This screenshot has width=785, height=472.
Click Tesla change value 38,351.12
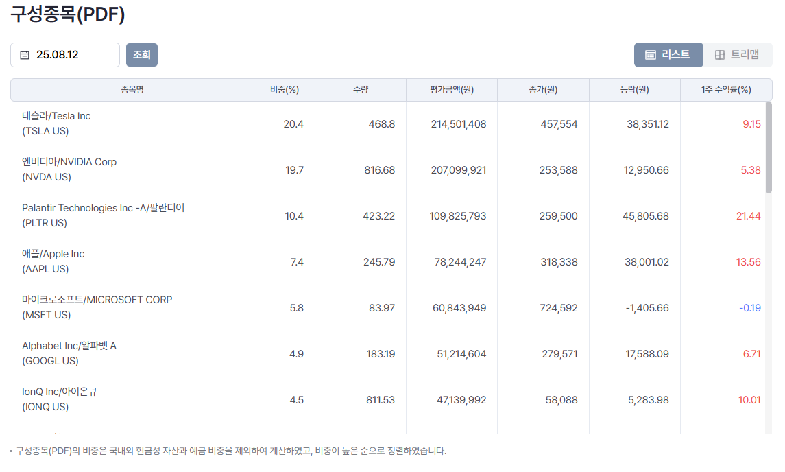648,124
